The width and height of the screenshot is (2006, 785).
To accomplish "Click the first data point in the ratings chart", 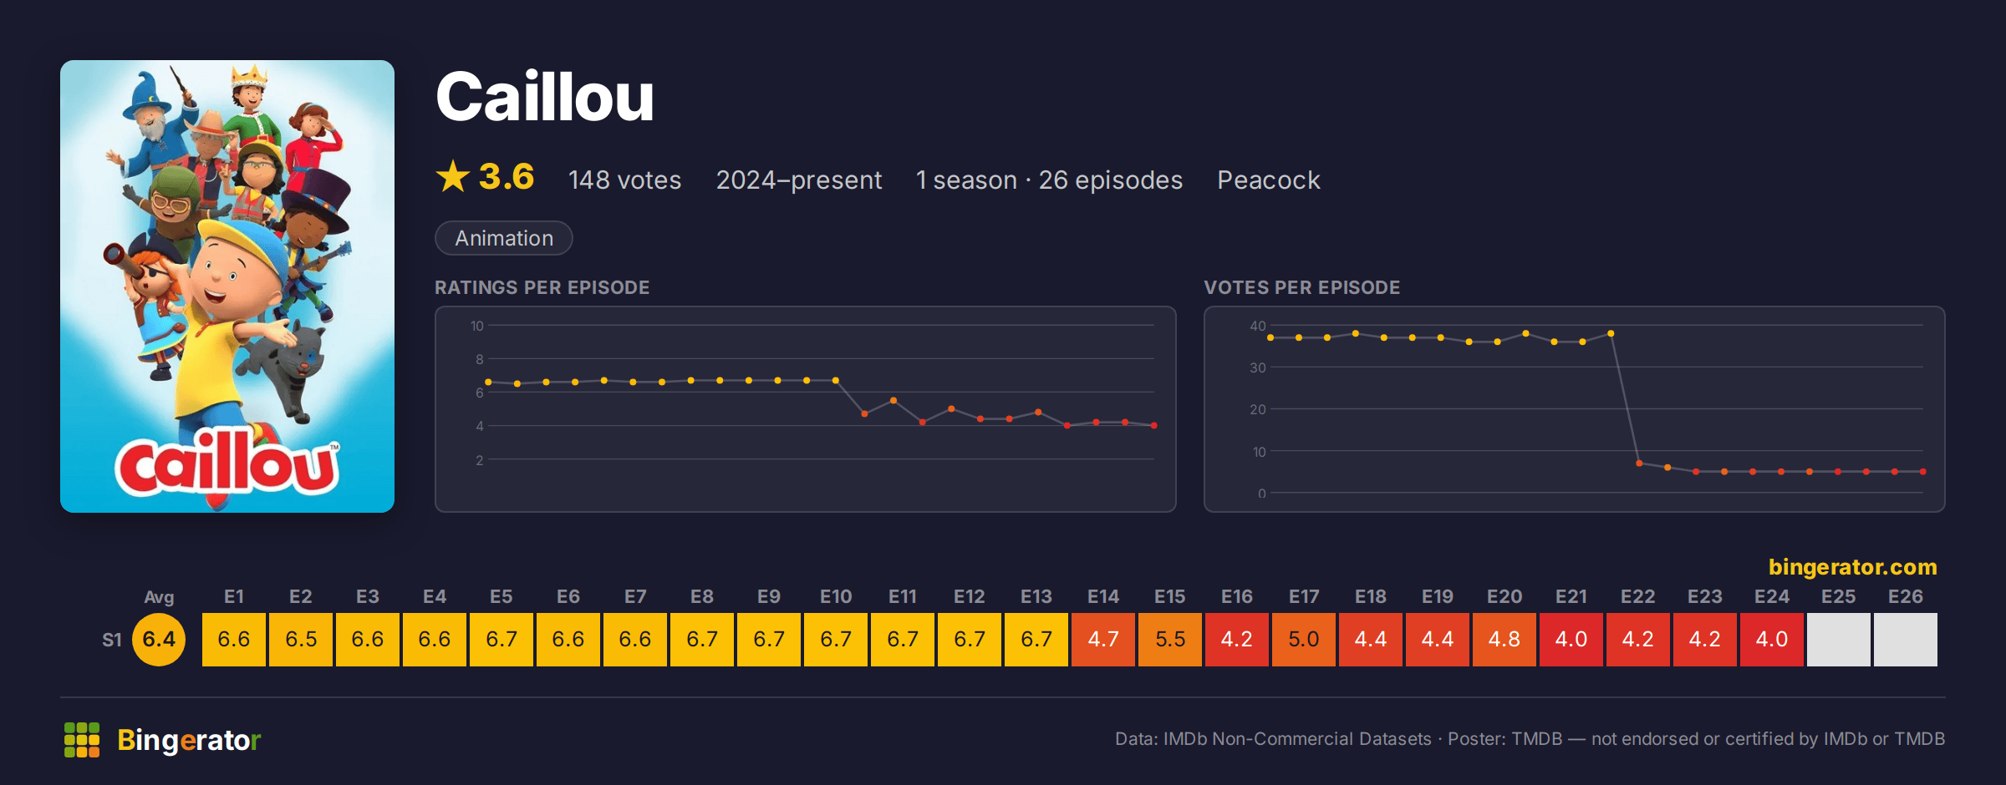I will coord(488,382).
